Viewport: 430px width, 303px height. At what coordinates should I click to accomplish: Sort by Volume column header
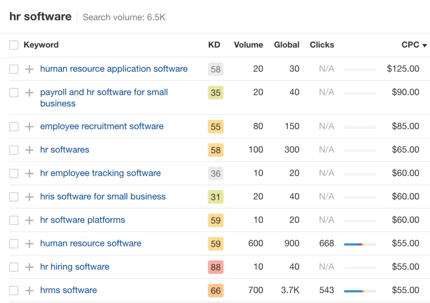[248, 45]
